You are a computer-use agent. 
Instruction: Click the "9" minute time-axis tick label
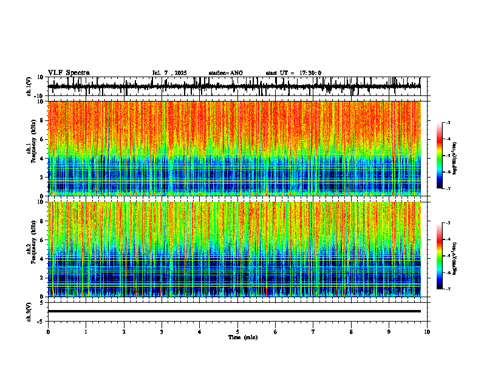point(389,332)
